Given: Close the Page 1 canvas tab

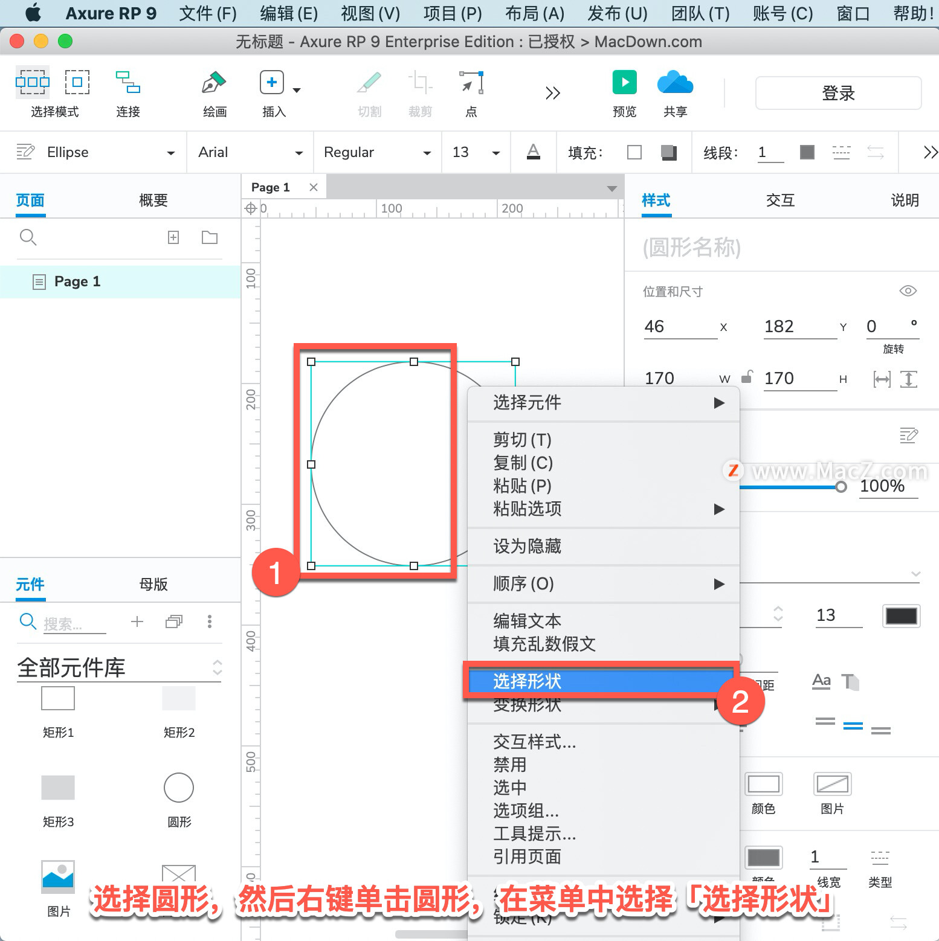Looking at the screenshot, I should click(x=314, y=187).
